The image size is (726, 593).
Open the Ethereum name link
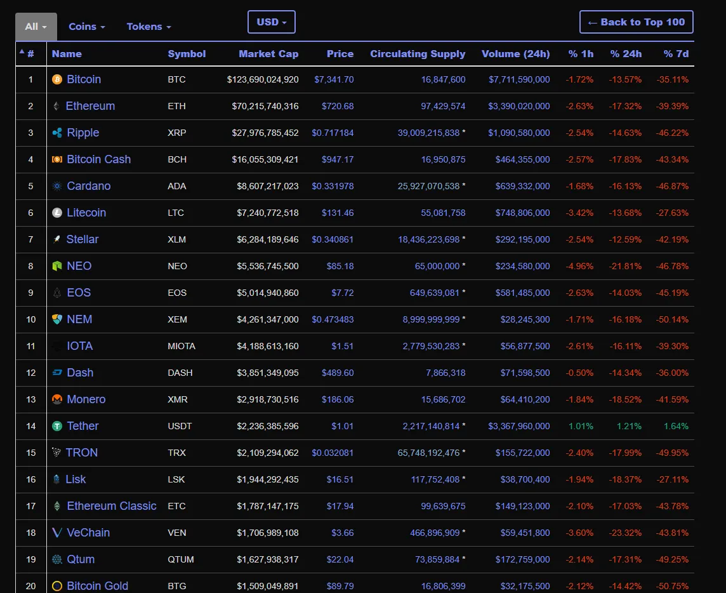[90, 106]
